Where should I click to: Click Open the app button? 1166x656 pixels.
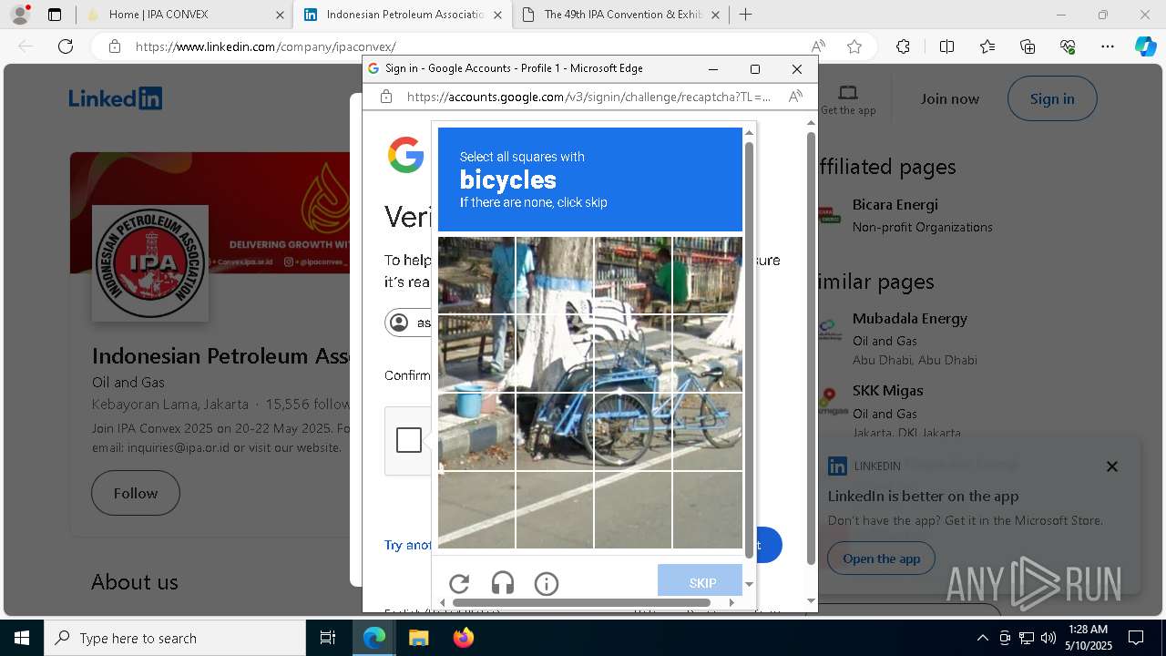881,559
